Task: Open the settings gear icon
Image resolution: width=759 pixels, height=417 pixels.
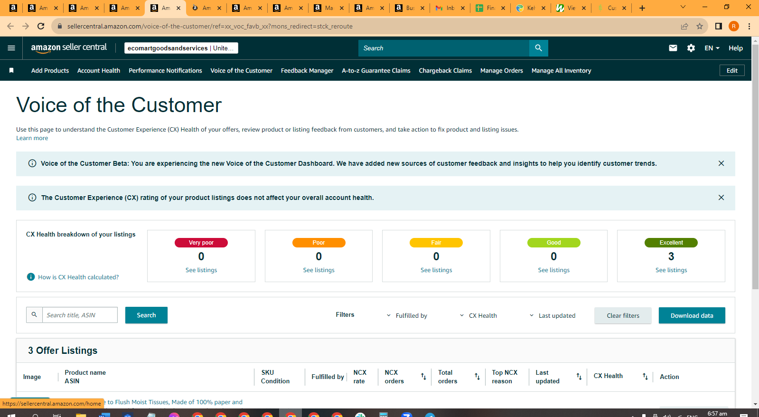Action: tap(691, 48)
